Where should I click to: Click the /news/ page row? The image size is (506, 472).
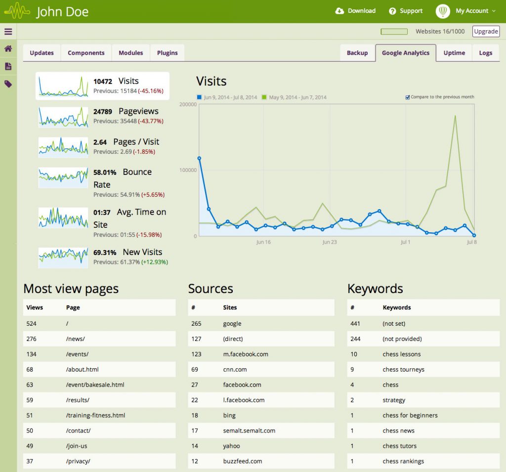click(x=99, y=339)
